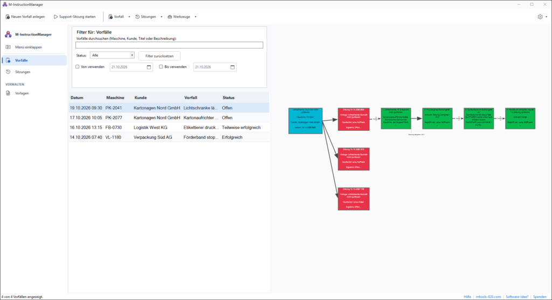
Task: Click the blue incident node in the graph
Action: (x=305, y=121)
